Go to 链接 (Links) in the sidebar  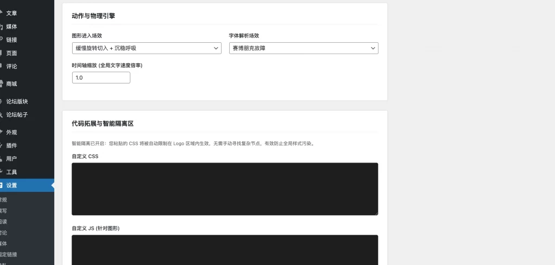(11, 40)
